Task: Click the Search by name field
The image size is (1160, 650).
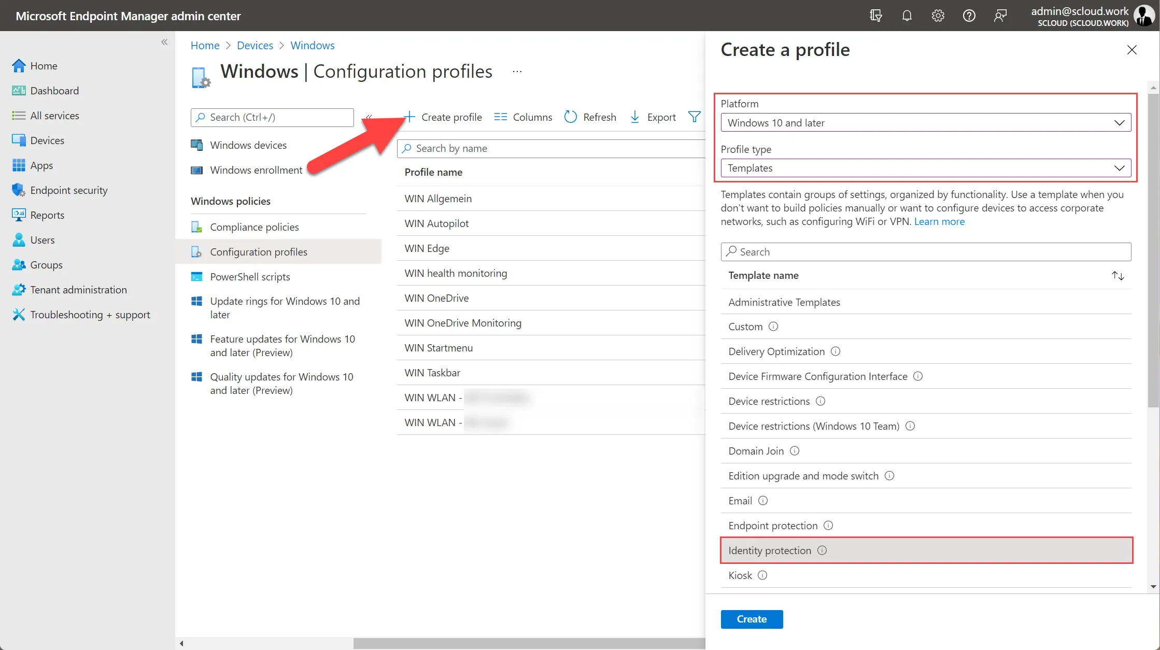Action: (551, 148)
